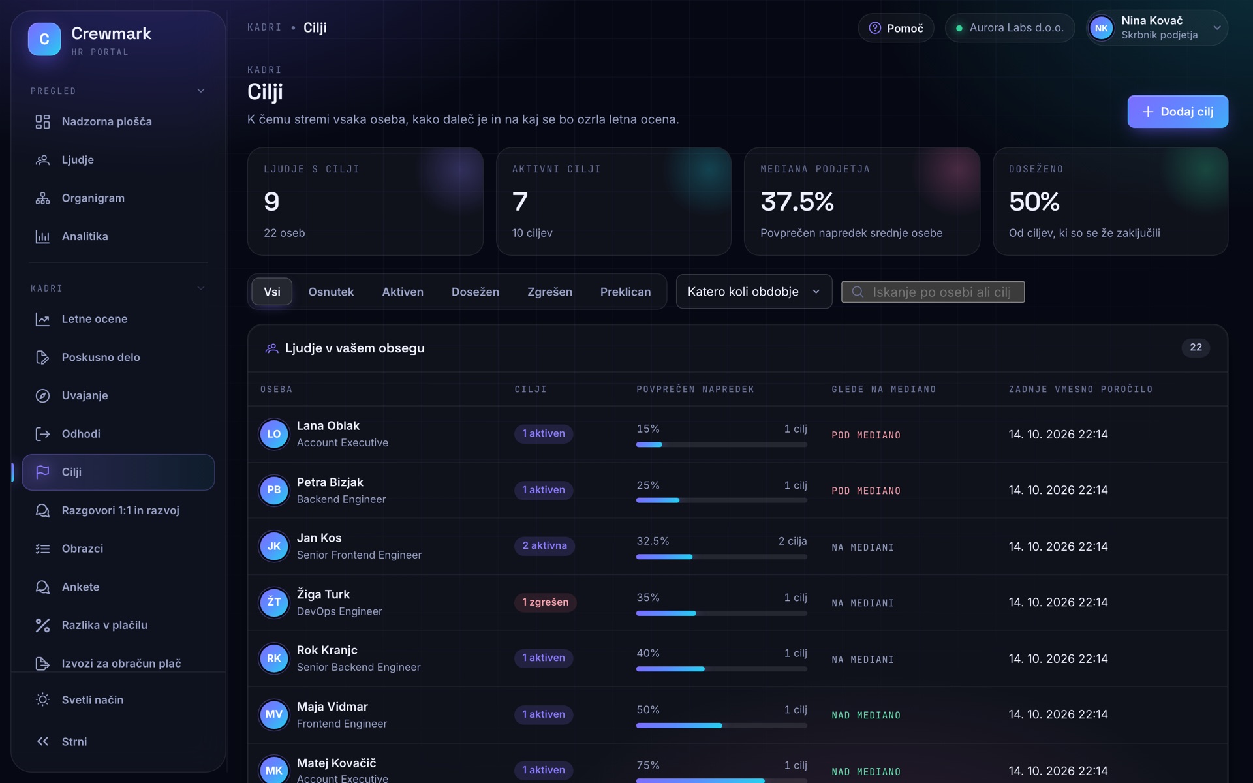Image resolution: width=1253 pixels, height=783 pixels.
Task: Toggle Svetli način light mode
Action: (118, 699)
